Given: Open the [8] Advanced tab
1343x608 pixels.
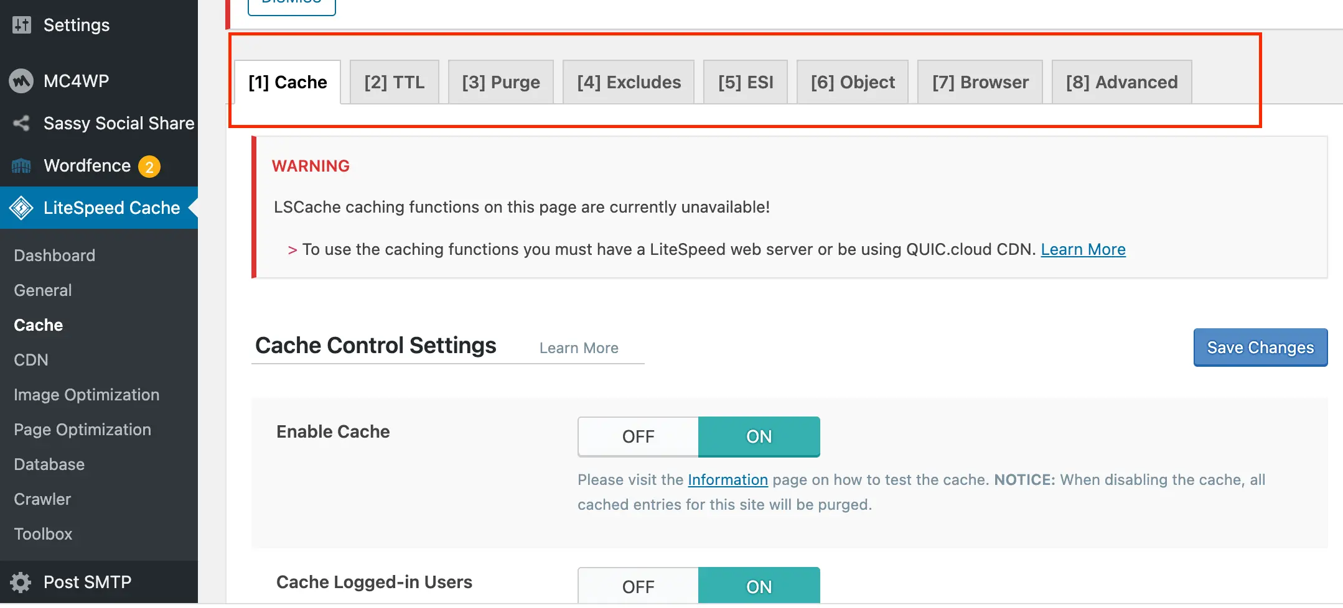Looking at the screenshot, I should 1122,82.
